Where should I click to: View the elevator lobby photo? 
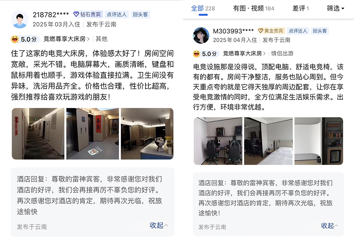point(93,134)
